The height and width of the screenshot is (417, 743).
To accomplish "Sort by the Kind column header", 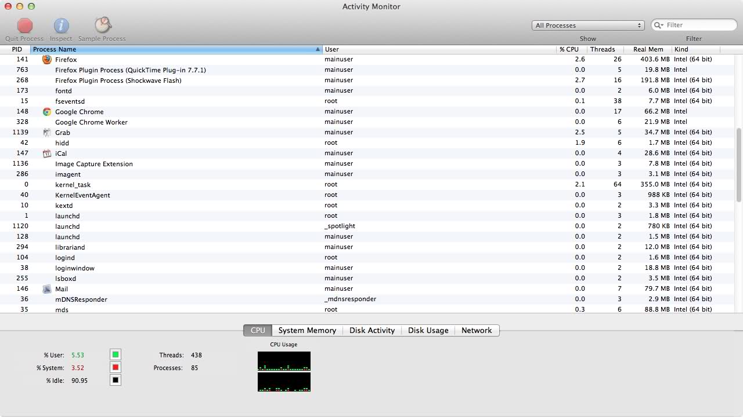I will 695,49.
